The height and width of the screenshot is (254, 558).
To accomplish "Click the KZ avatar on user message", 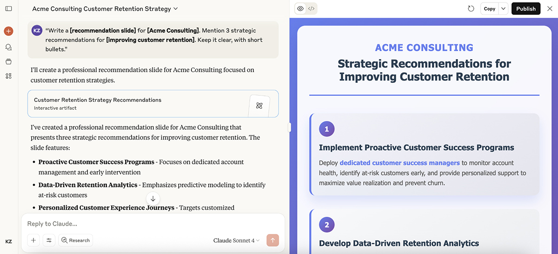I will tap(37, 30).
